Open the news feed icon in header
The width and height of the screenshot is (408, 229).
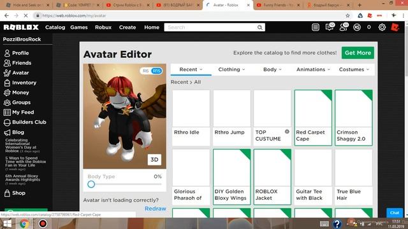coord(316,27)
